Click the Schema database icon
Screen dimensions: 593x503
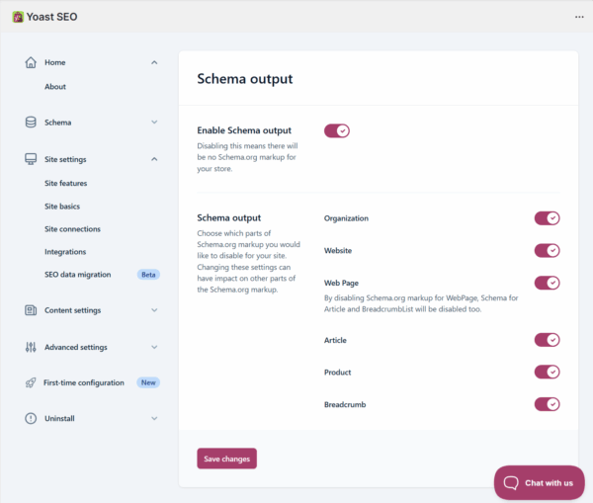point(31,123)
